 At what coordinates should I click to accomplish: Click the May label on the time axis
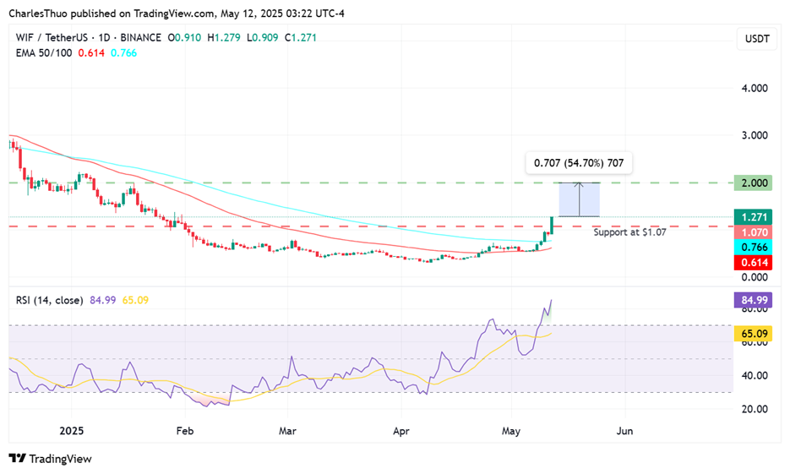pyautogui.click(x=512, y=430)
